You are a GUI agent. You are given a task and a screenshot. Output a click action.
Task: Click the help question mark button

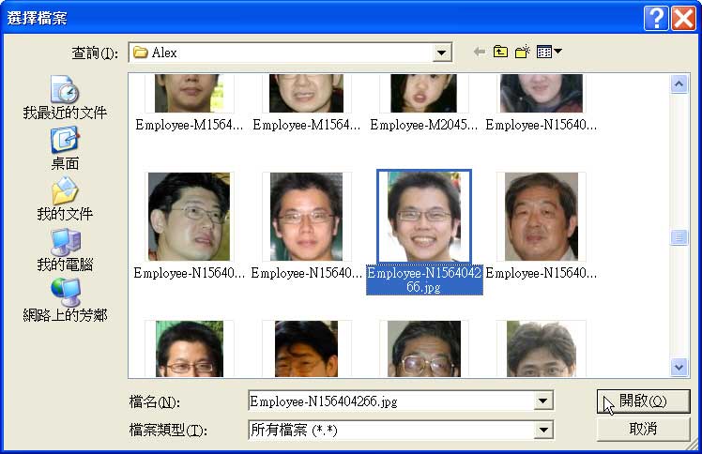(656, 19)
